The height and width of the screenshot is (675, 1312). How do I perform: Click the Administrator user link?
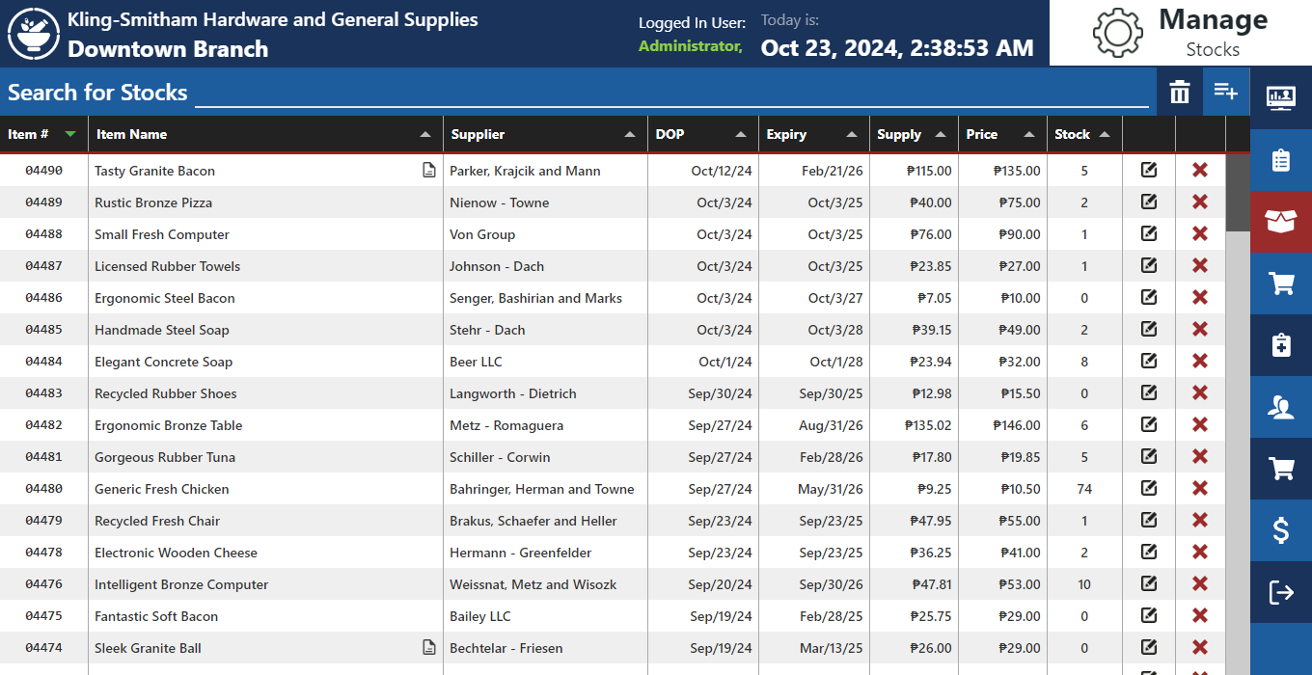690,46
